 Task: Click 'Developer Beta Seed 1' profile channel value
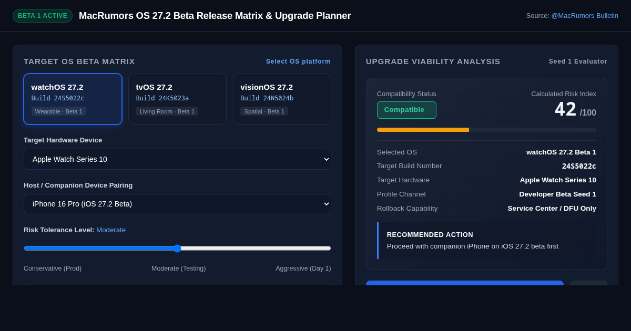click(558, 194)
